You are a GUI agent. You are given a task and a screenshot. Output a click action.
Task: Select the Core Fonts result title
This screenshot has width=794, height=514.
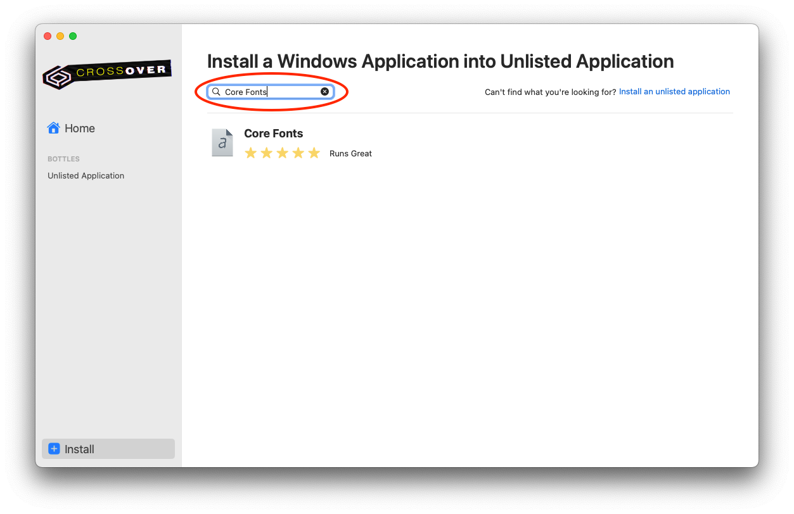(x=274, y=134)
